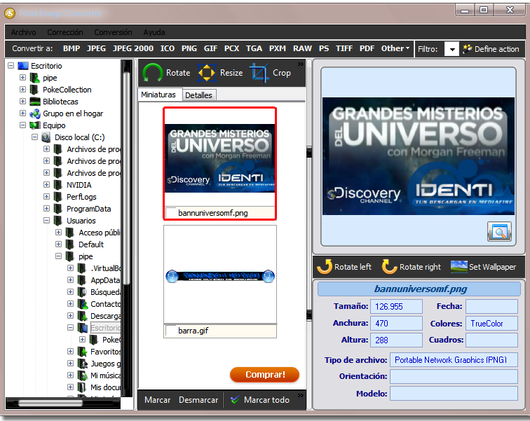Click the Juegos guardados folder icon

(83, 364)
